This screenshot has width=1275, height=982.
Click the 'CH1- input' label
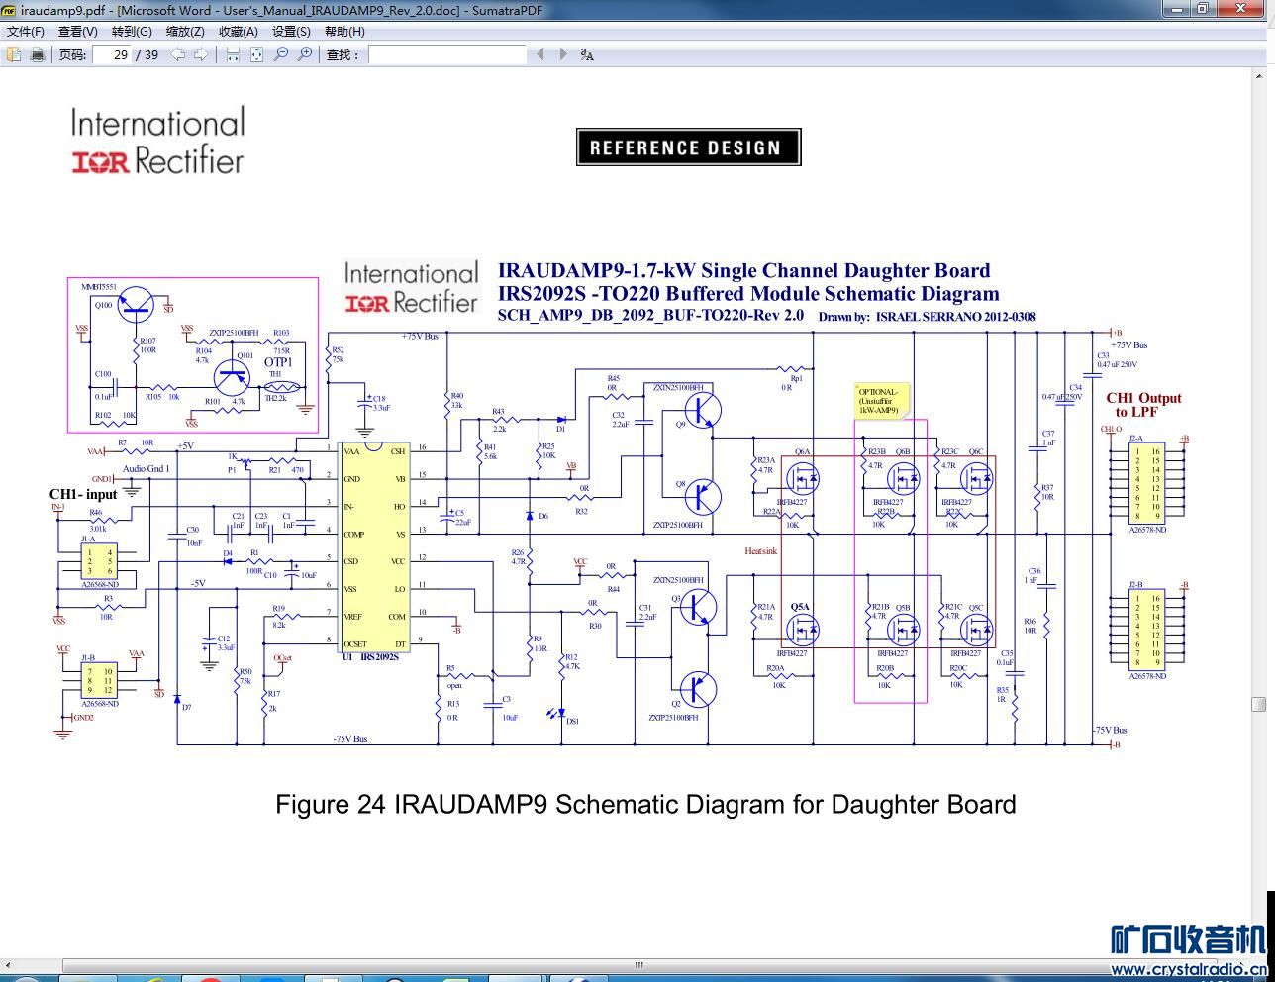tap(83, 494)
